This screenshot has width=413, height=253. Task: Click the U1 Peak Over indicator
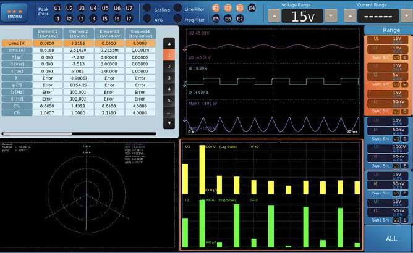pos(57,8)
